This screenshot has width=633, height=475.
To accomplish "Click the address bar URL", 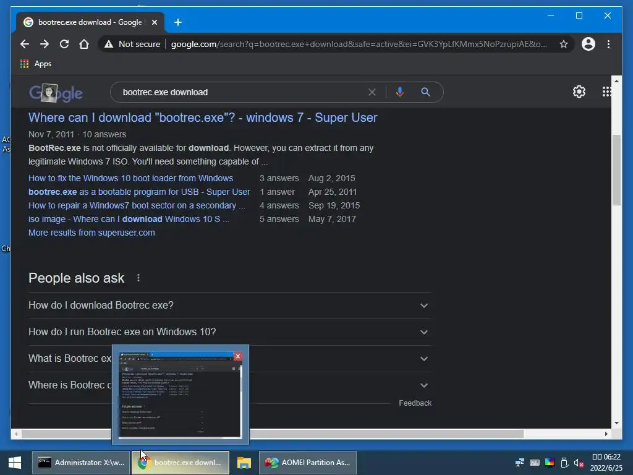I will pyautogui.click(x=359, y=44).
